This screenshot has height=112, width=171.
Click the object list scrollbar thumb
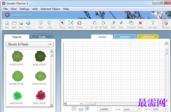[x=52, y=55]
